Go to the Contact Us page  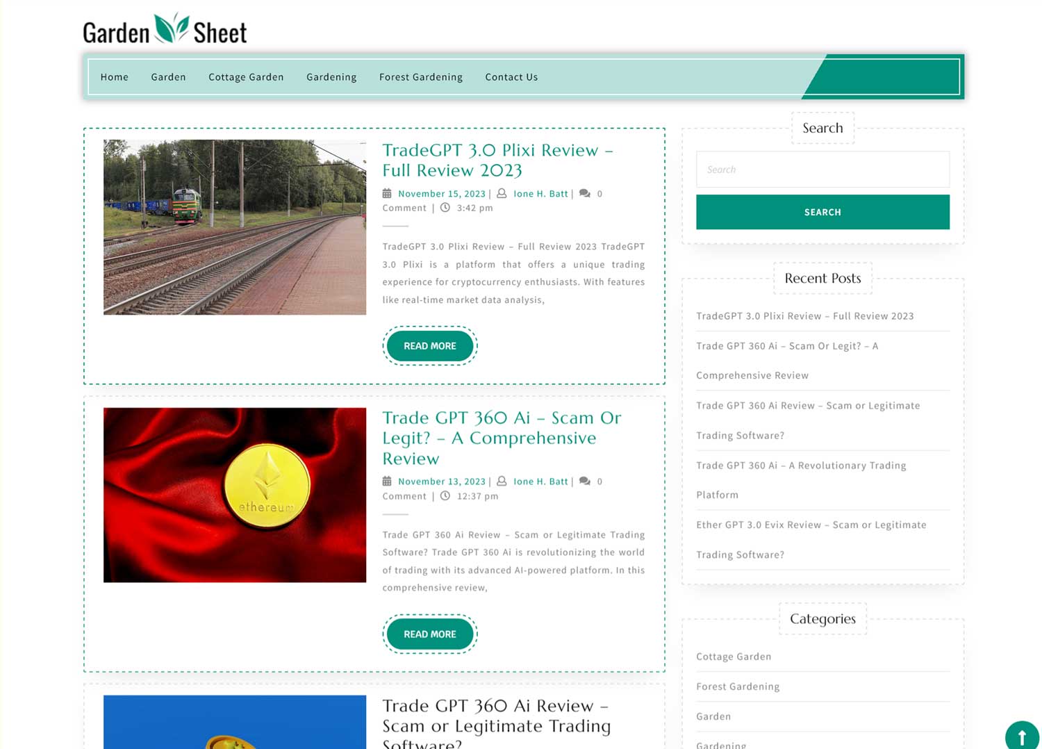tap(511, 77)
